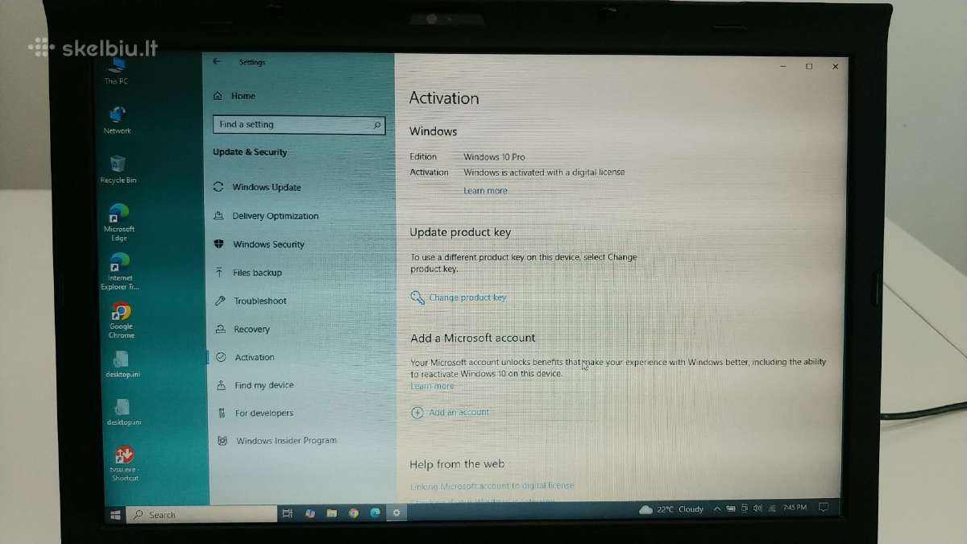Screen dimensions: 967x544
Task: Maximize the Settings window
Action: (809, 67)
